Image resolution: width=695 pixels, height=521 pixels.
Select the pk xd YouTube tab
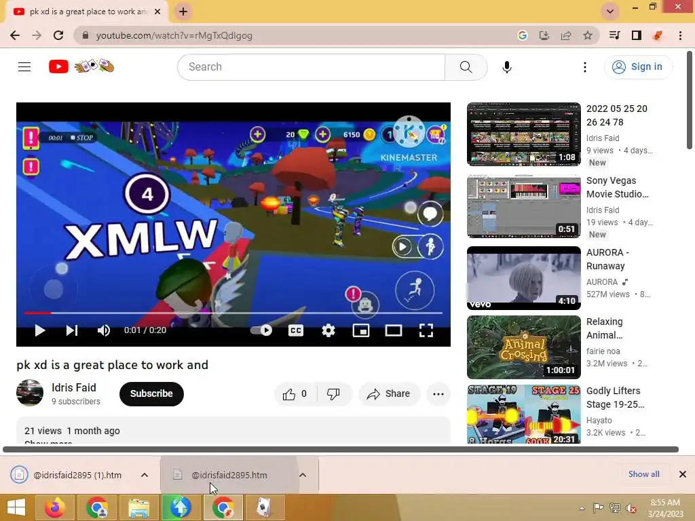coord(86,12)
